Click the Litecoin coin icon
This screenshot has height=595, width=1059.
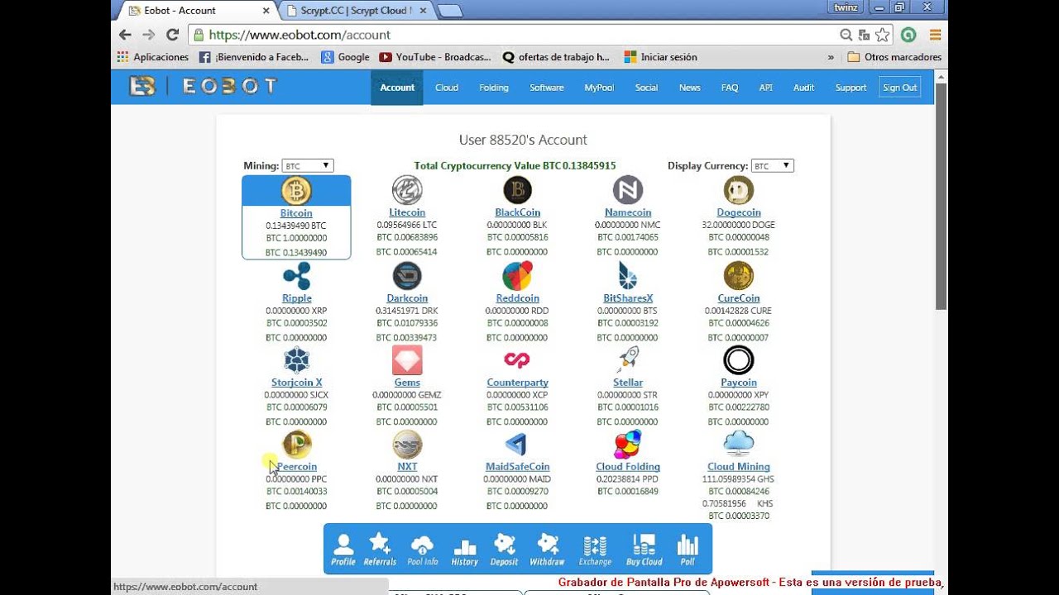click(x=407, y=191)
